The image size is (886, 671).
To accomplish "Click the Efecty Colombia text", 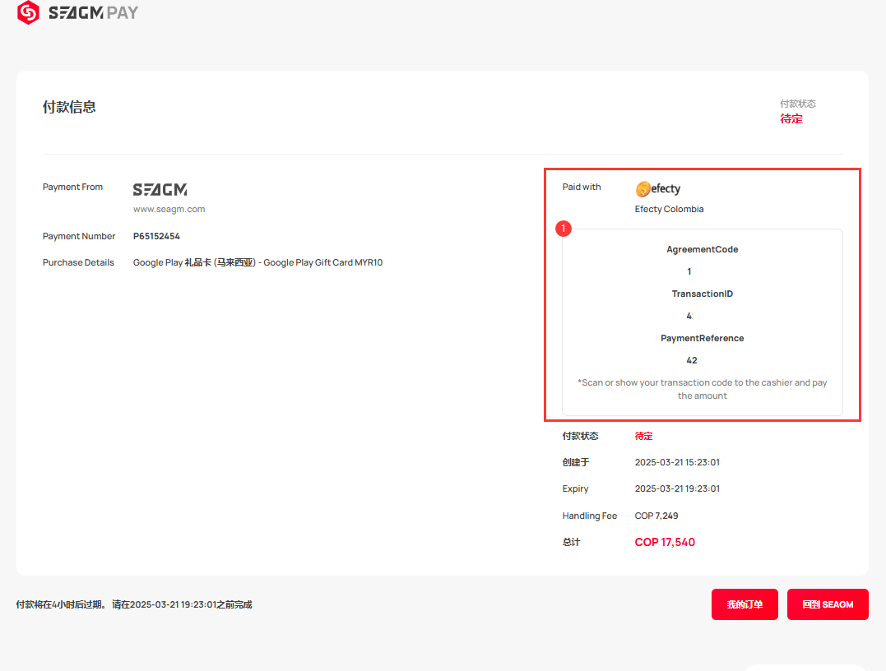I will click(669, 209).
